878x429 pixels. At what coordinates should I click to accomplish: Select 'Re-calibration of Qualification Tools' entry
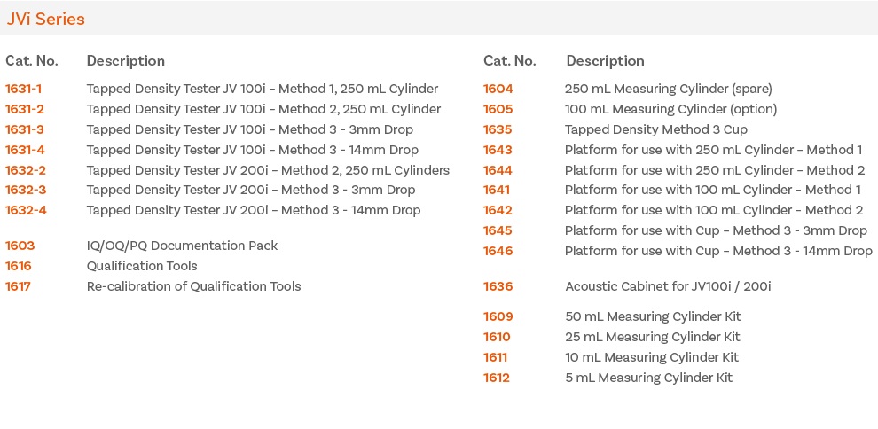point(193,286)
